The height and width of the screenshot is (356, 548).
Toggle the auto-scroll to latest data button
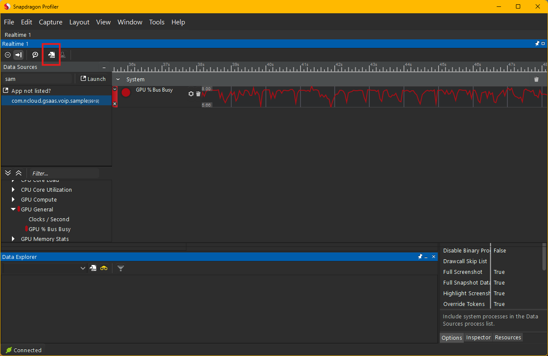pyautogui.click(x=18, y=55)
